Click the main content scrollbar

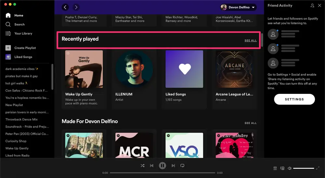[x=262, y=40]
